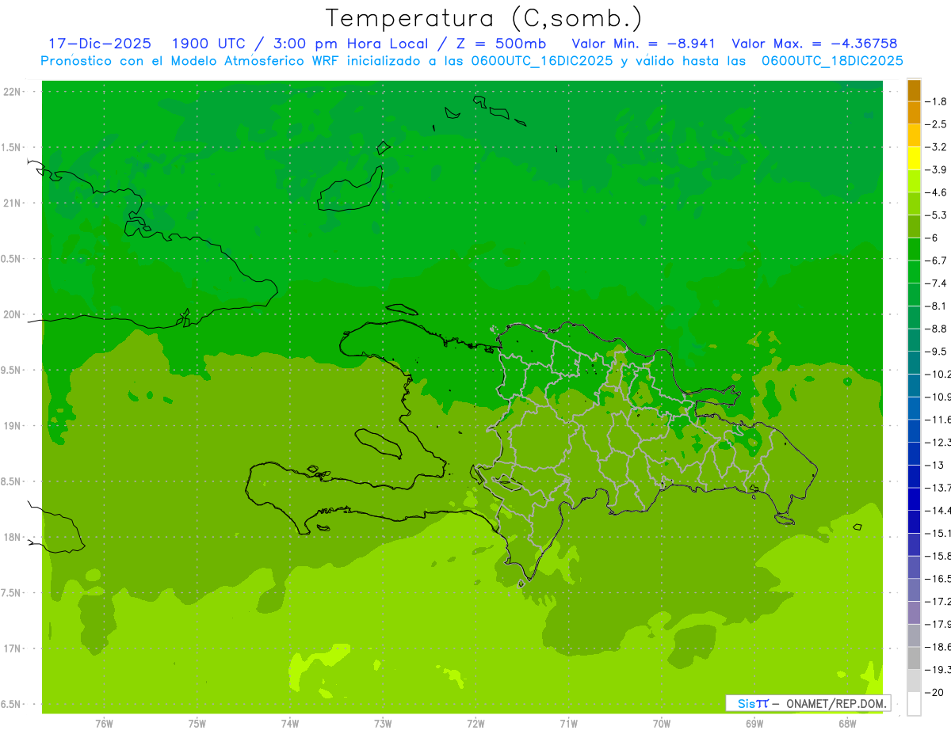The width and height of the screenshot is (951, 734).
Task: Click the "-20" colorbar label
Action: pyautogui.click(x=936, y=693)
